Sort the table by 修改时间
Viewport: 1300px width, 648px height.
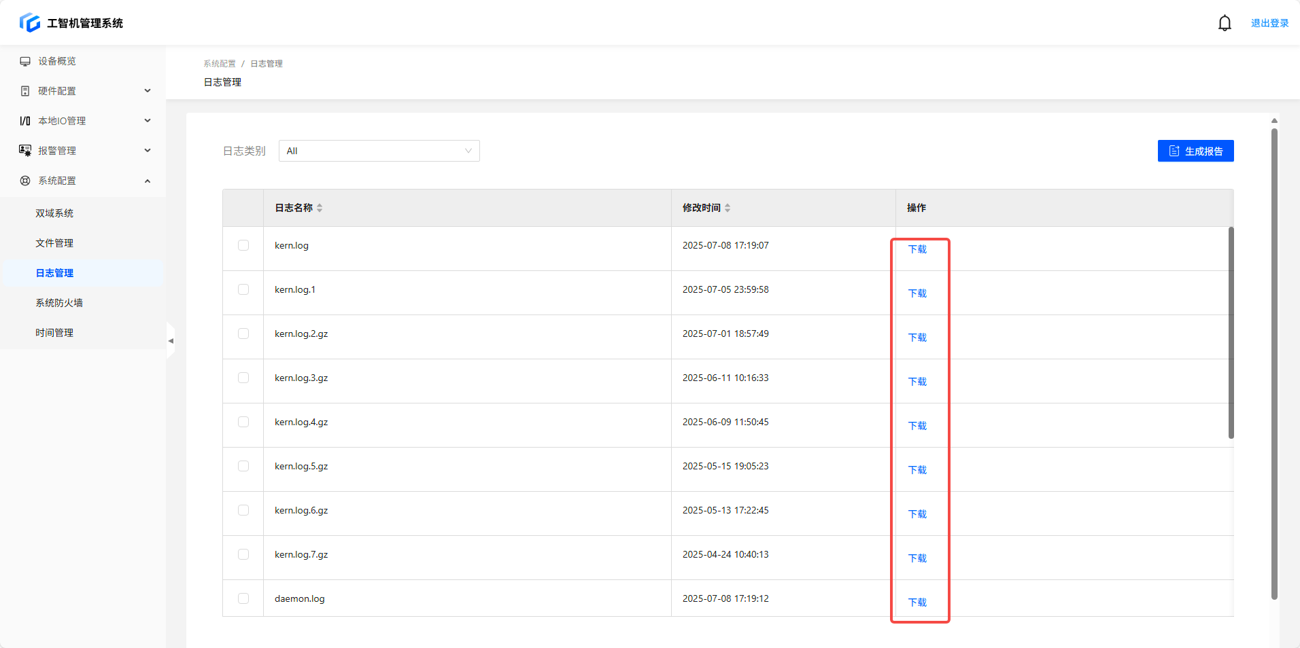(728, 208)
